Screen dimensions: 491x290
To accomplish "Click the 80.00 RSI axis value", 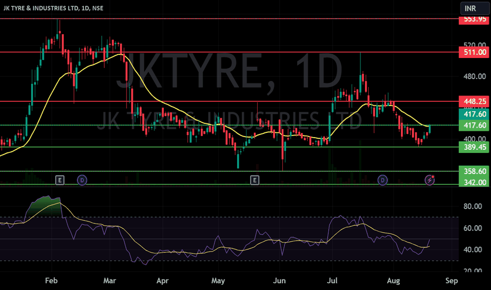I will 473,206.
